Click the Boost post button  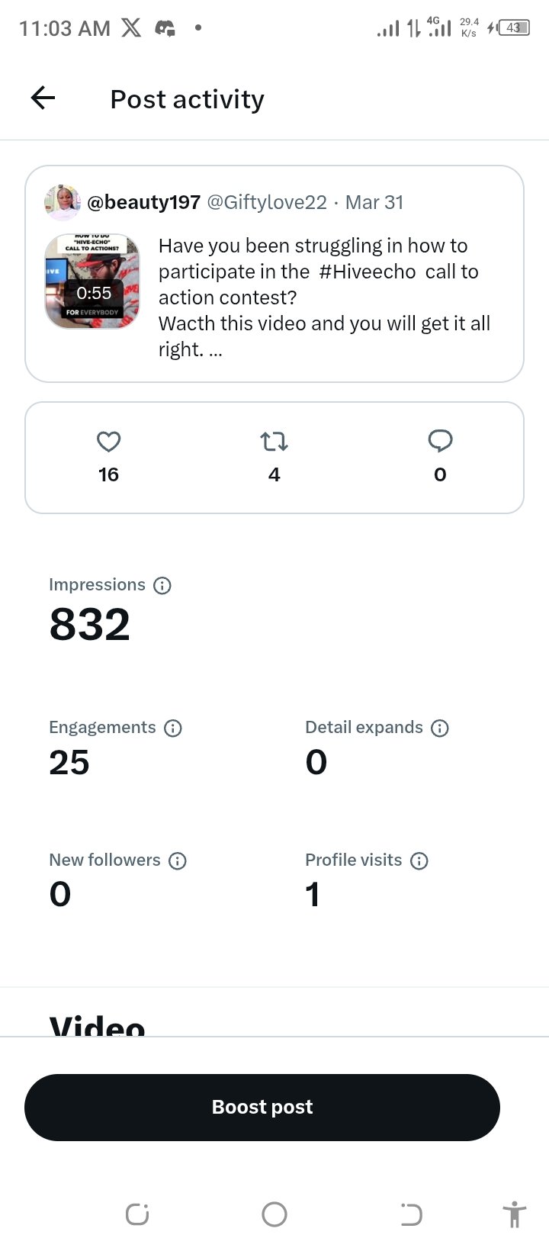click(x=262, y=1107)
